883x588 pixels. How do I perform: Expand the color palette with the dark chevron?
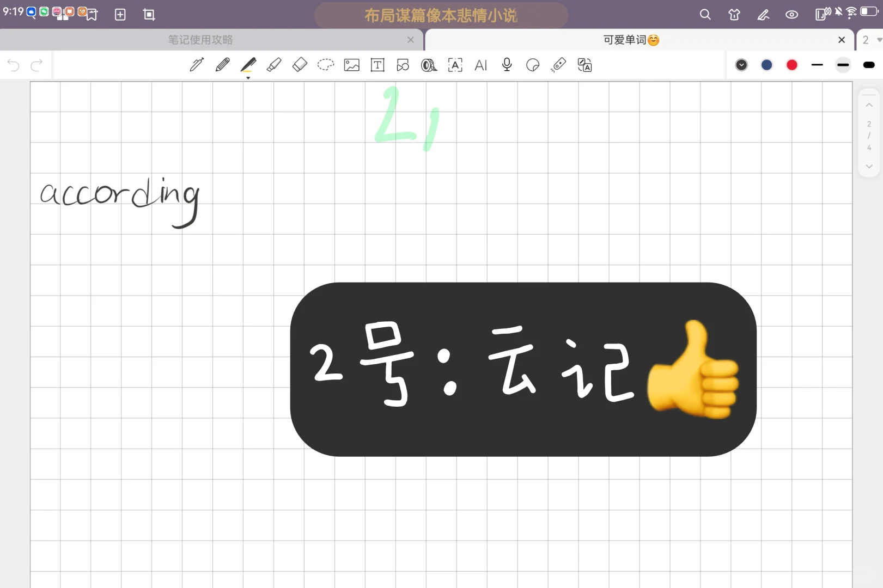[741, 65]
